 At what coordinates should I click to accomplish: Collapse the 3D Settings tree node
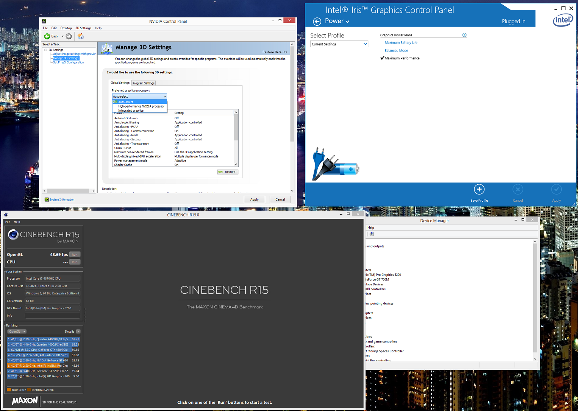46,50
